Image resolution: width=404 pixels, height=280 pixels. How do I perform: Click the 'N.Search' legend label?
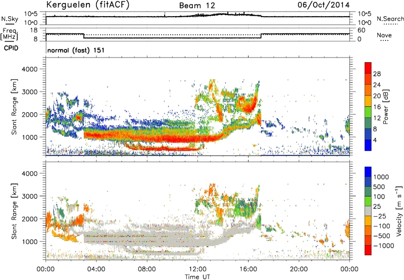(390, 19)
